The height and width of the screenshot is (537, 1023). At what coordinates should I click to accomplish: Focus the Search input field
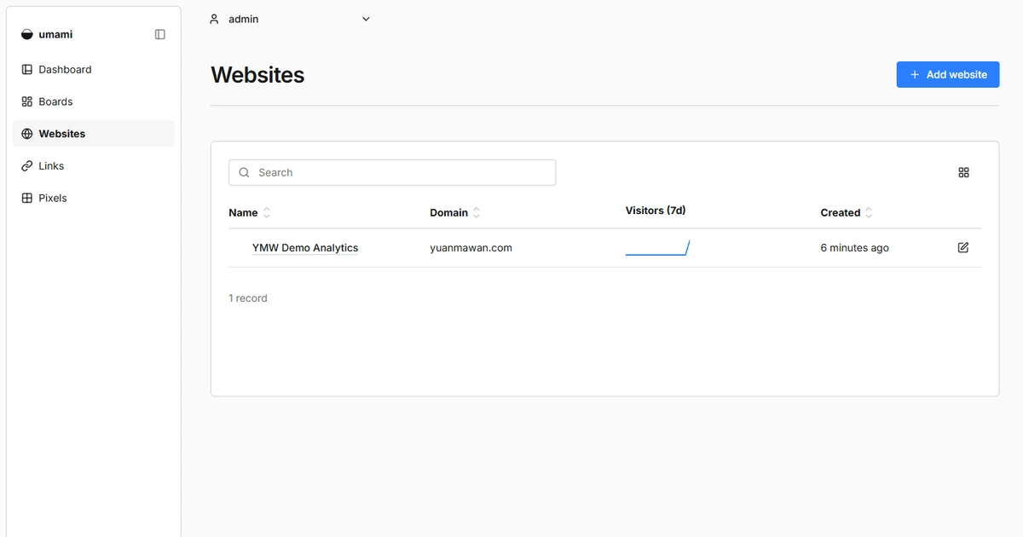[392, 172]
